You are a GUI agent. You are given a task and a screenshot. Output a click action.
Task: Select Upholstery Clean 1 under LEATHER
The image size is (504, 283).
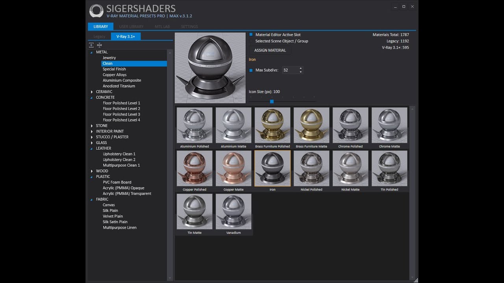click(119, 154)
